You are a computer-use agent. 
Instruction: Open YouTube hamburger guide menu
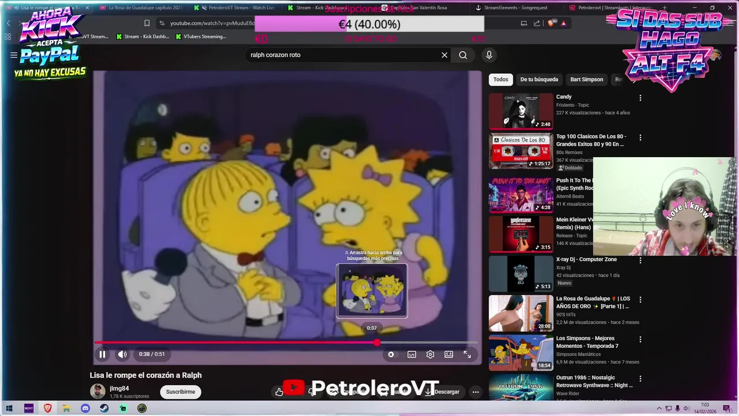(14, 55)
